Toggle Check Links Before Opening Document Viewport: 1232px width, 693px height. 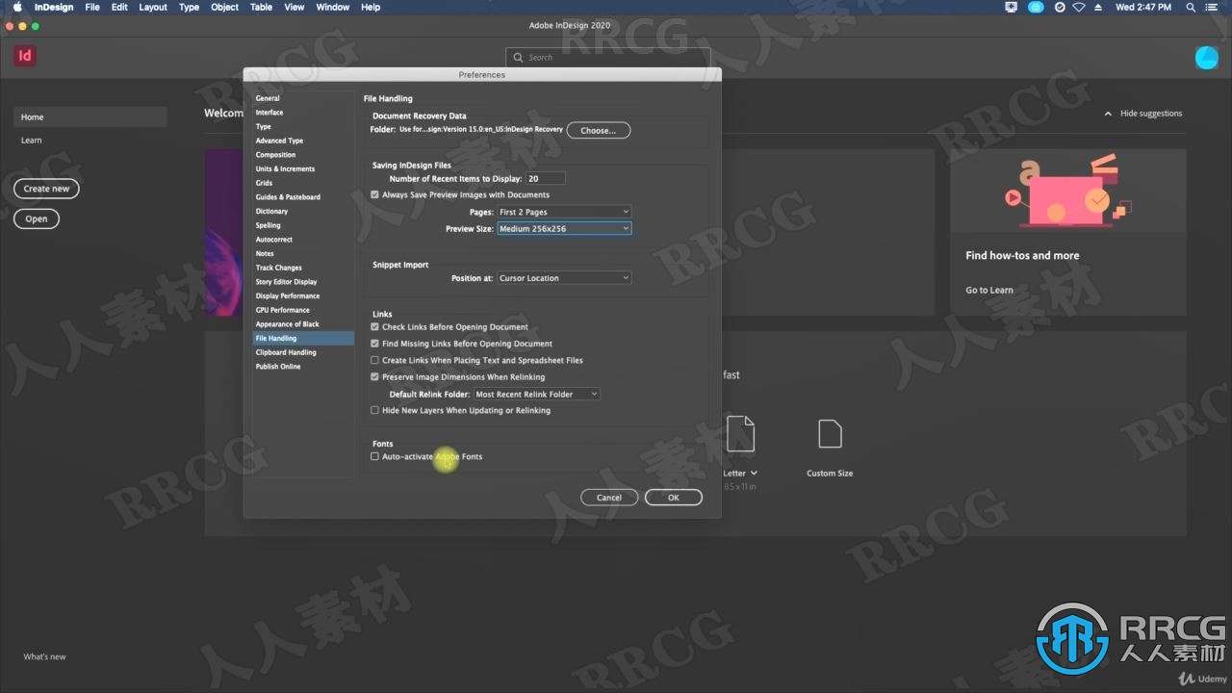click(x=374, y=327)
